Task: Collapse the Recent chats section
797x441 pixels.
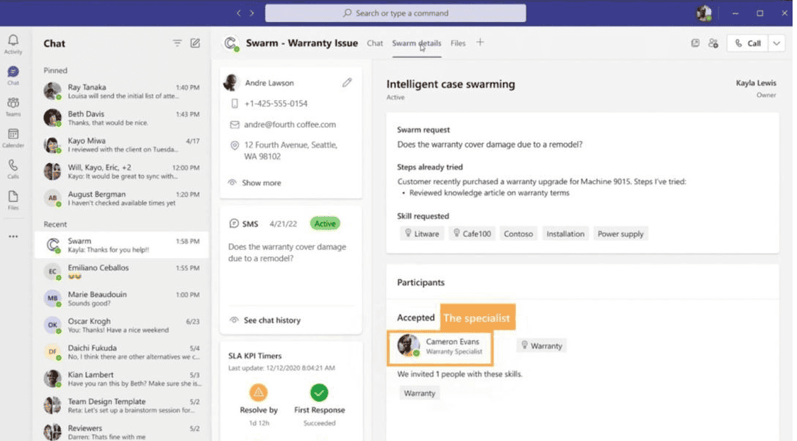Action: pyautogui.click(x=55, y=224)
